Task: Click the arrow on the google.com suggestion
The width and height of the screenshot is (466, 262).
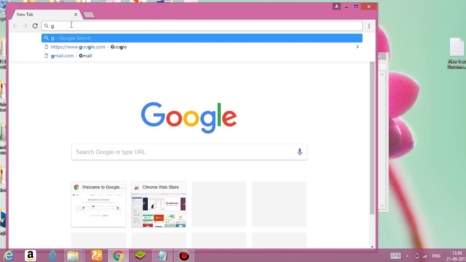Action: (357, 47)
